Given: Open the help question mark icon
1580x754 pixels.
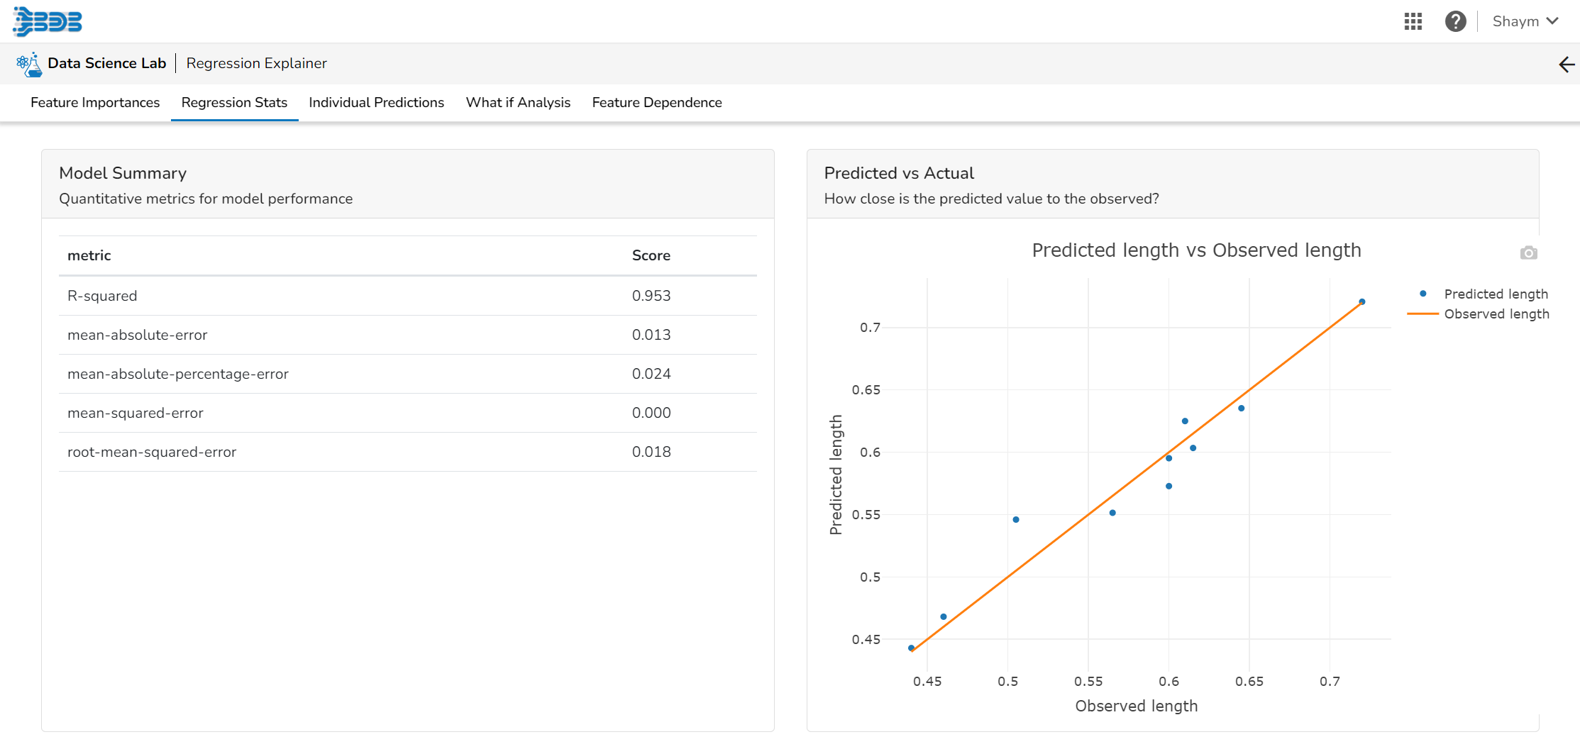Looking at the screenshot, I should [1456, 21].
